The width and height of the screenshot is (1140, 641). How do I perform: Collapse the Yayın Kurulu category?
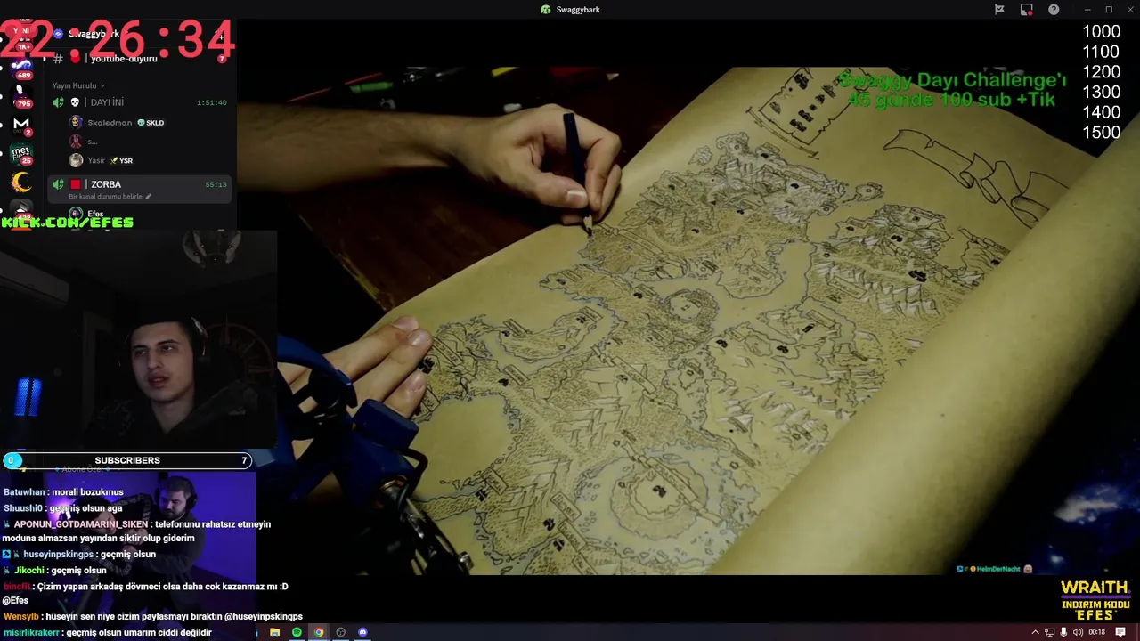pyautogui.click(x=78, y=85)
